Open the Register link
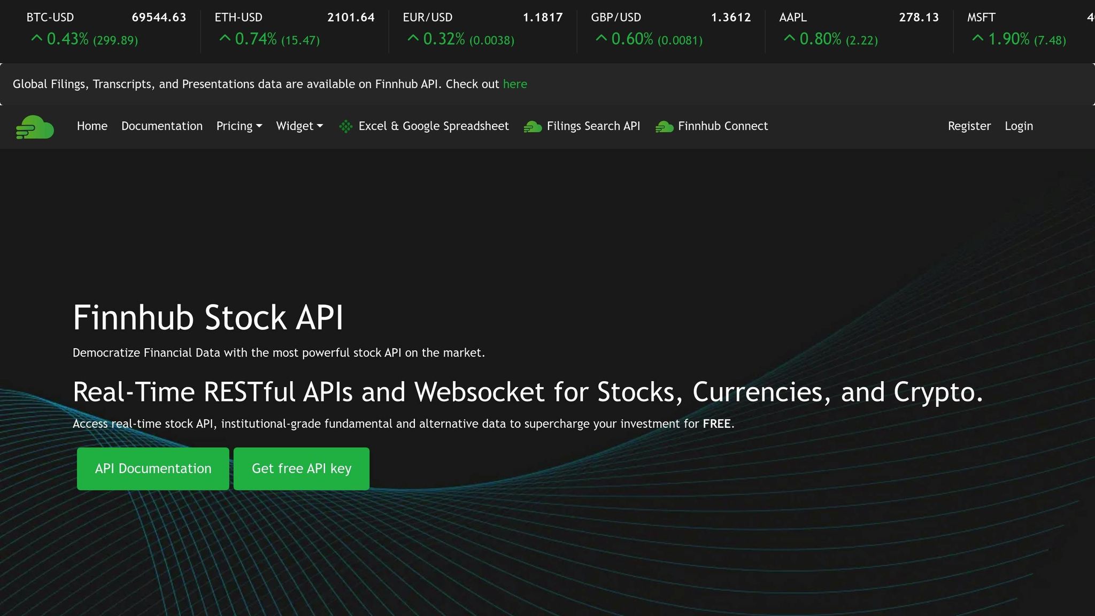This screenshot has width=1095, height=616. click(969, 126)
